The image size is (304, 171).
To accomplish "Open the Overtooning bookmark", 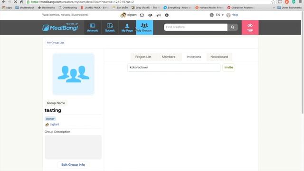I will [67, 8].
